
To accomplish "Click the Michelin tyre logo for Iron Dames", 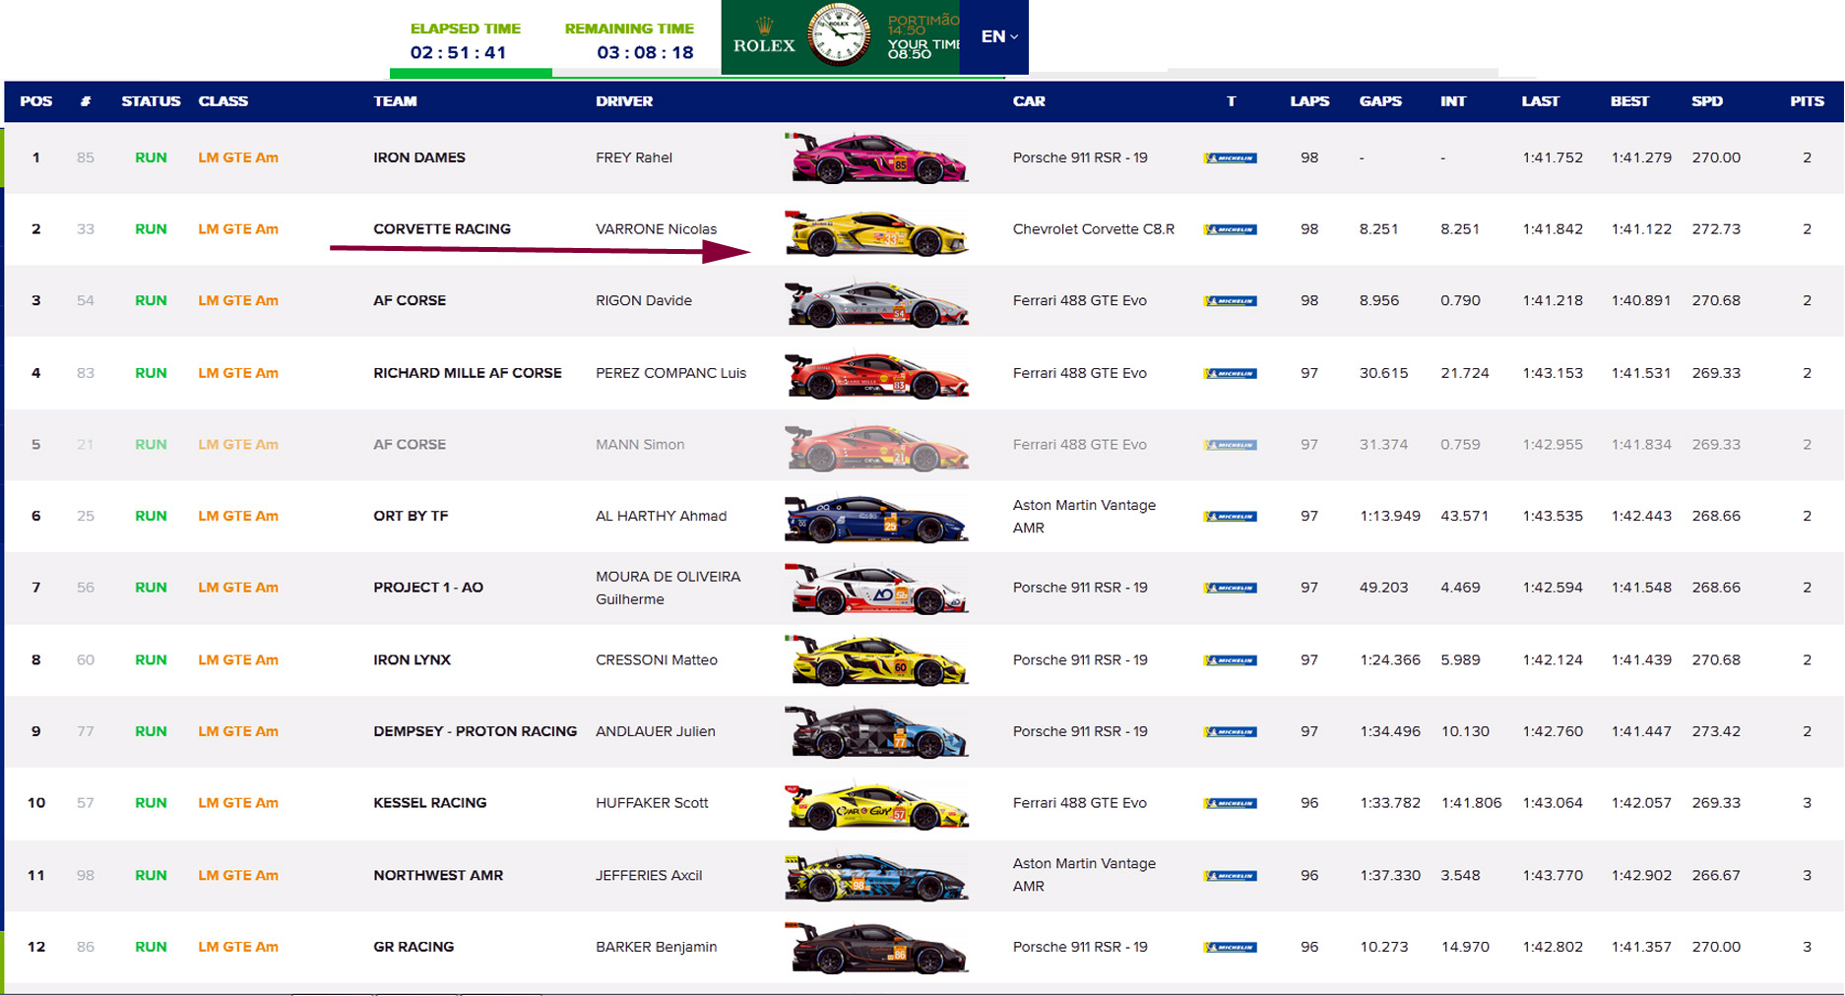I will (1230, 158).
